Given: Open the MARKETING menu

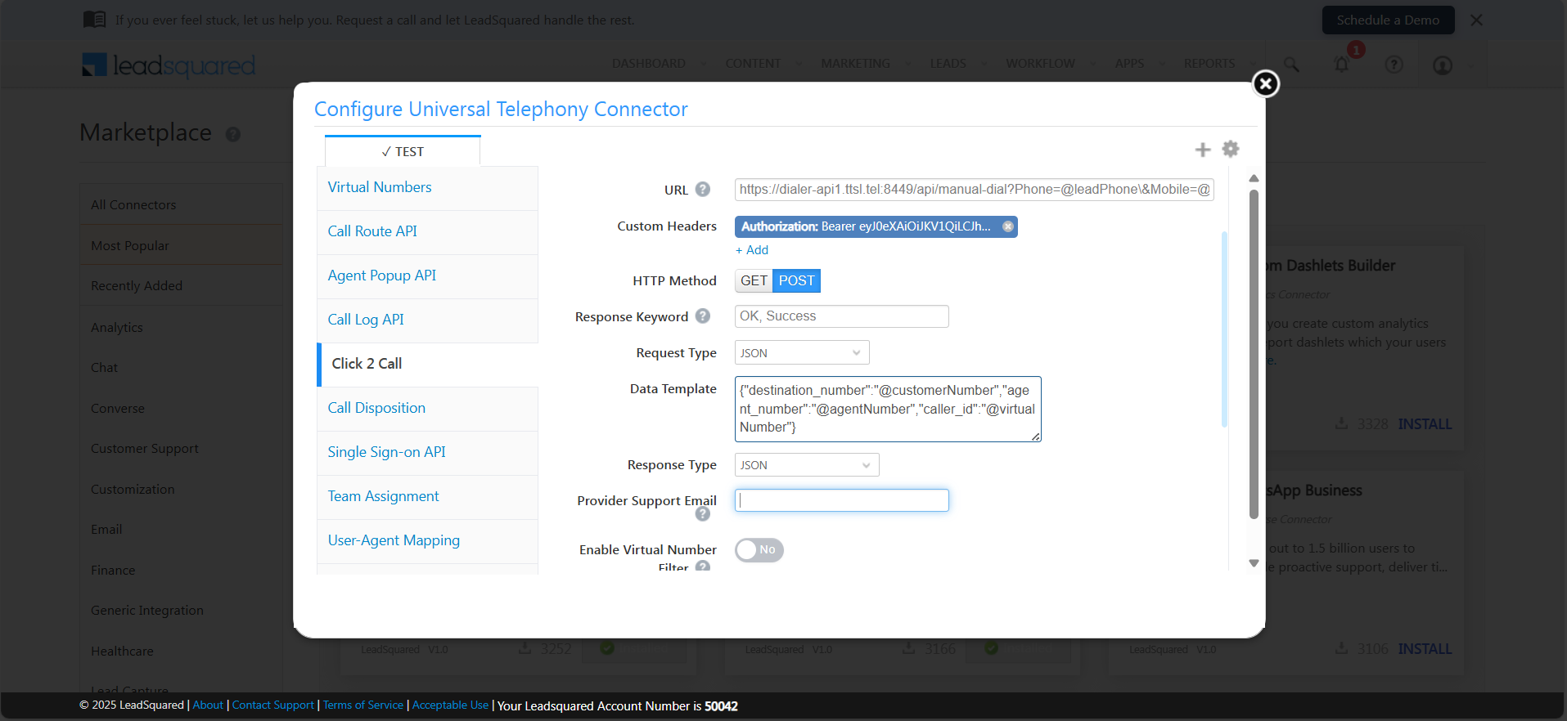Looking at the screenshot, I should pyautogui.click(x=855, y=64).
